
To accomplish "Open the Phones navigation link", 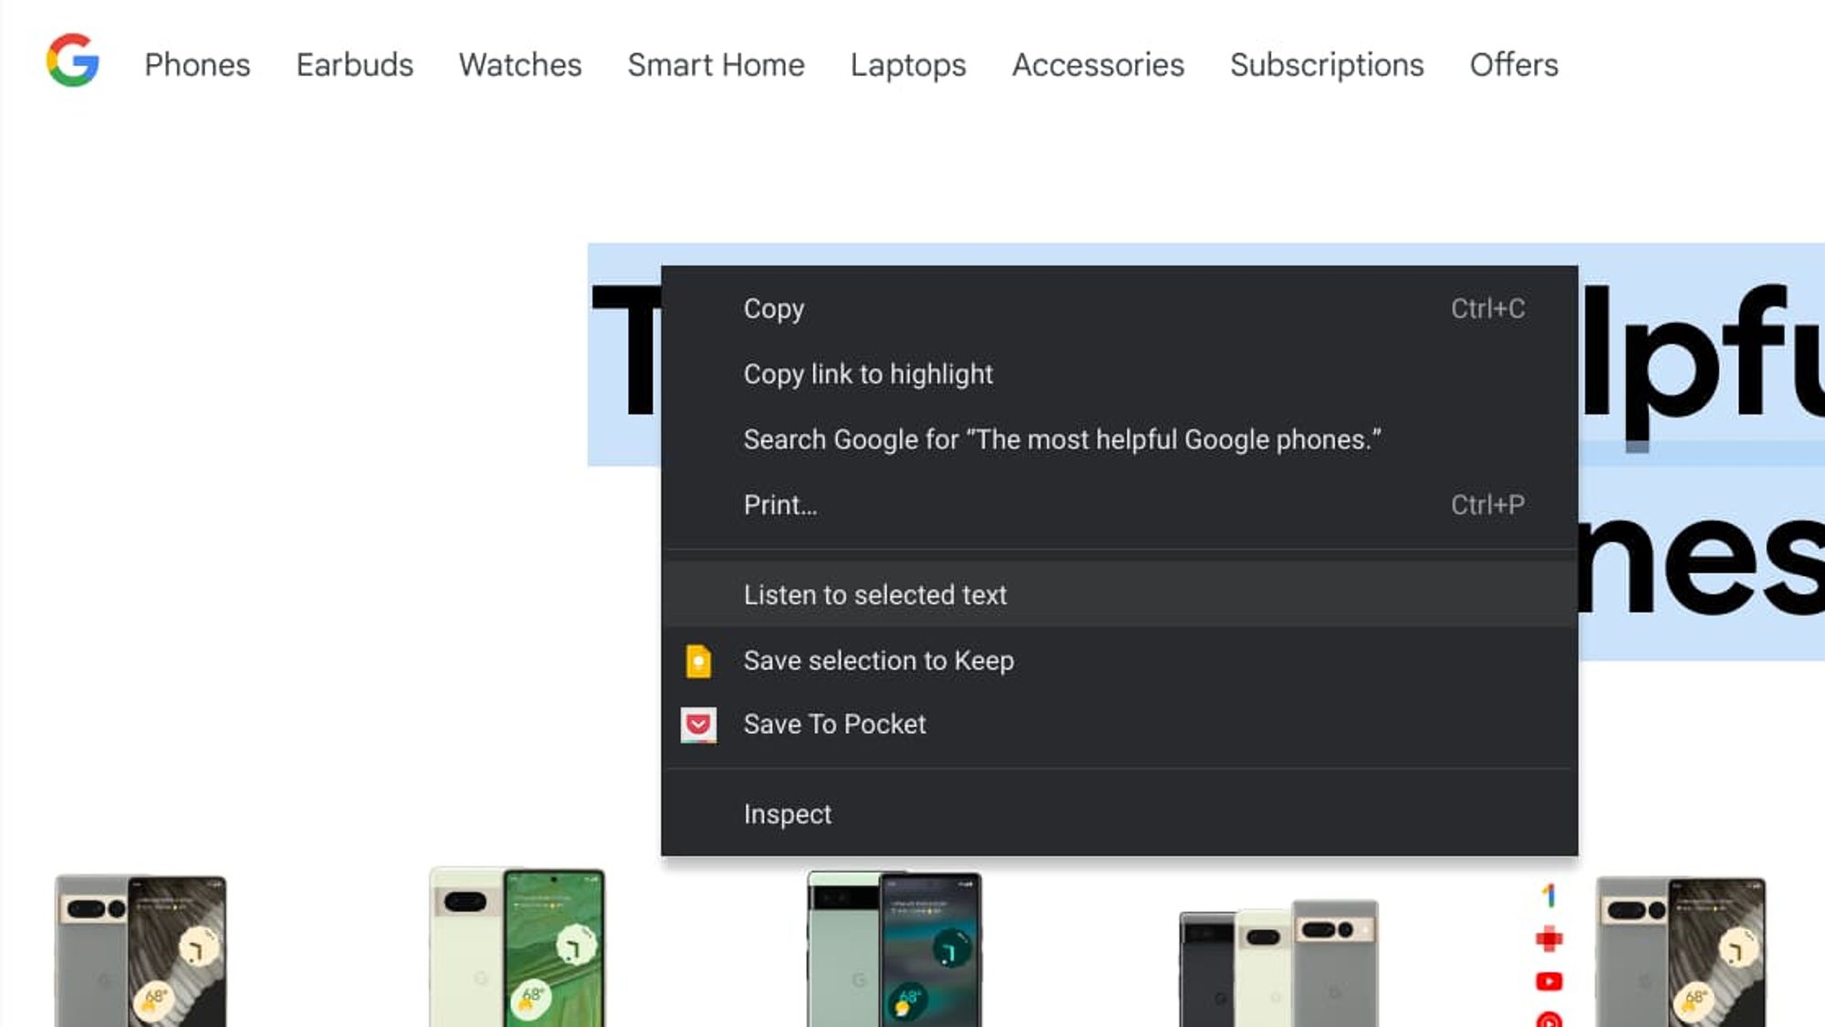I will coord(197,65).
